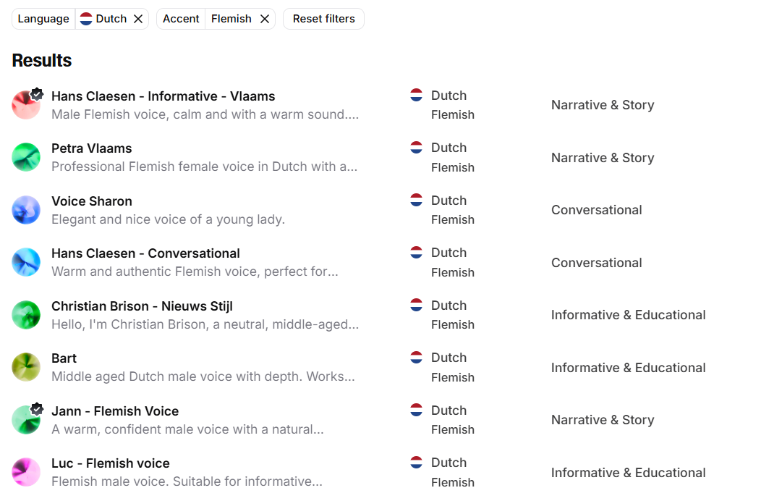Click the Bart voice avatar

[26, 367]
